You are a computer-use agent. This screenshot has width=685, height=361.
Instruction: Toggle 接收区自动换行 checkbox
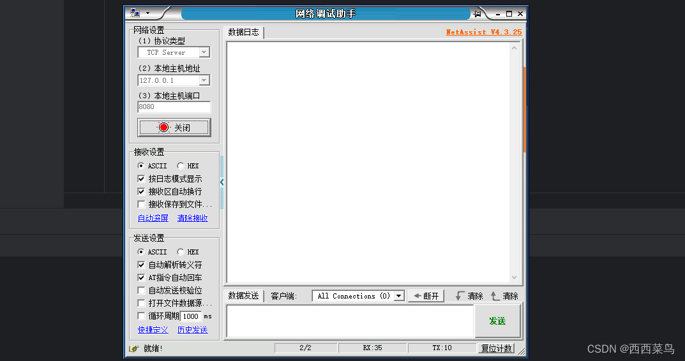141,191
